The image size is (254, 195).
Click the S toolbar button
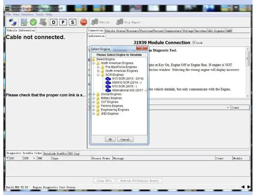[72, 22]
